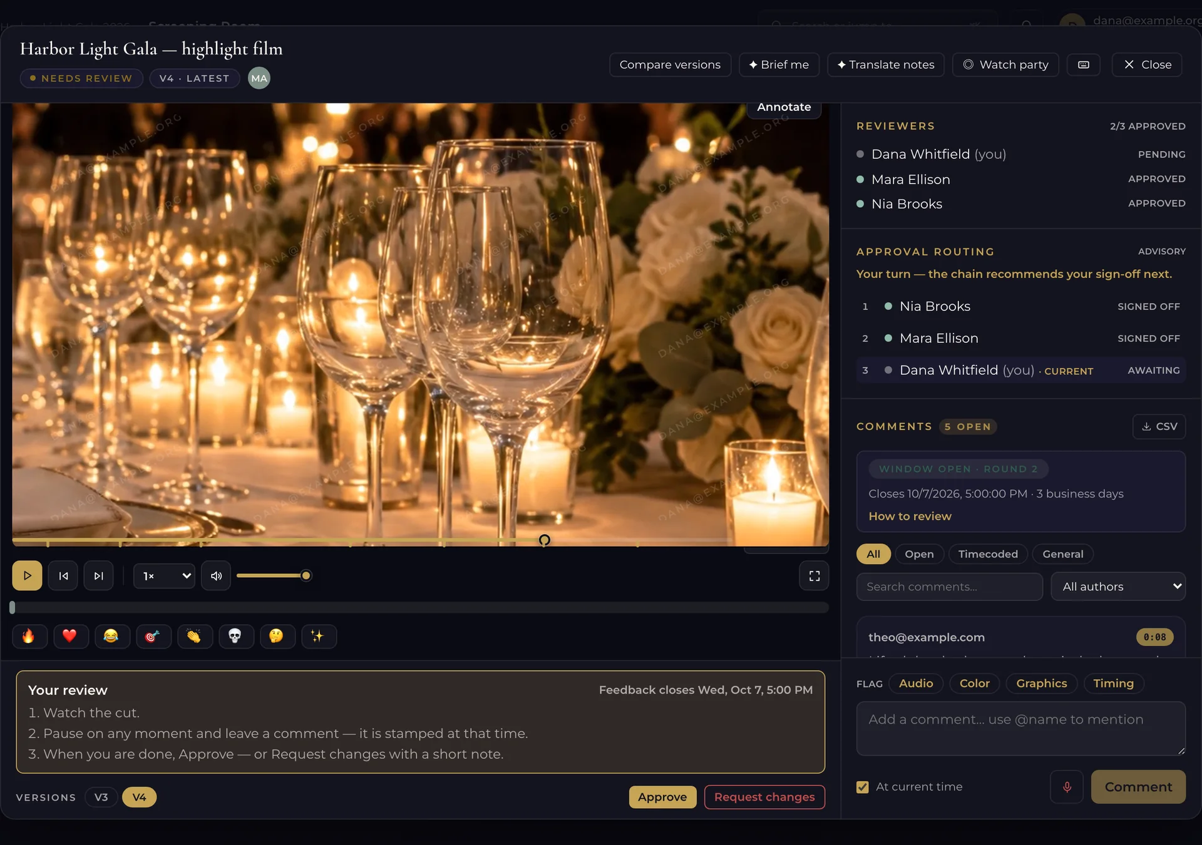Image resolution: width=1202 pixels, height=845 pixels.
Task: React with the clapping hands emoji
Action: 194,636
